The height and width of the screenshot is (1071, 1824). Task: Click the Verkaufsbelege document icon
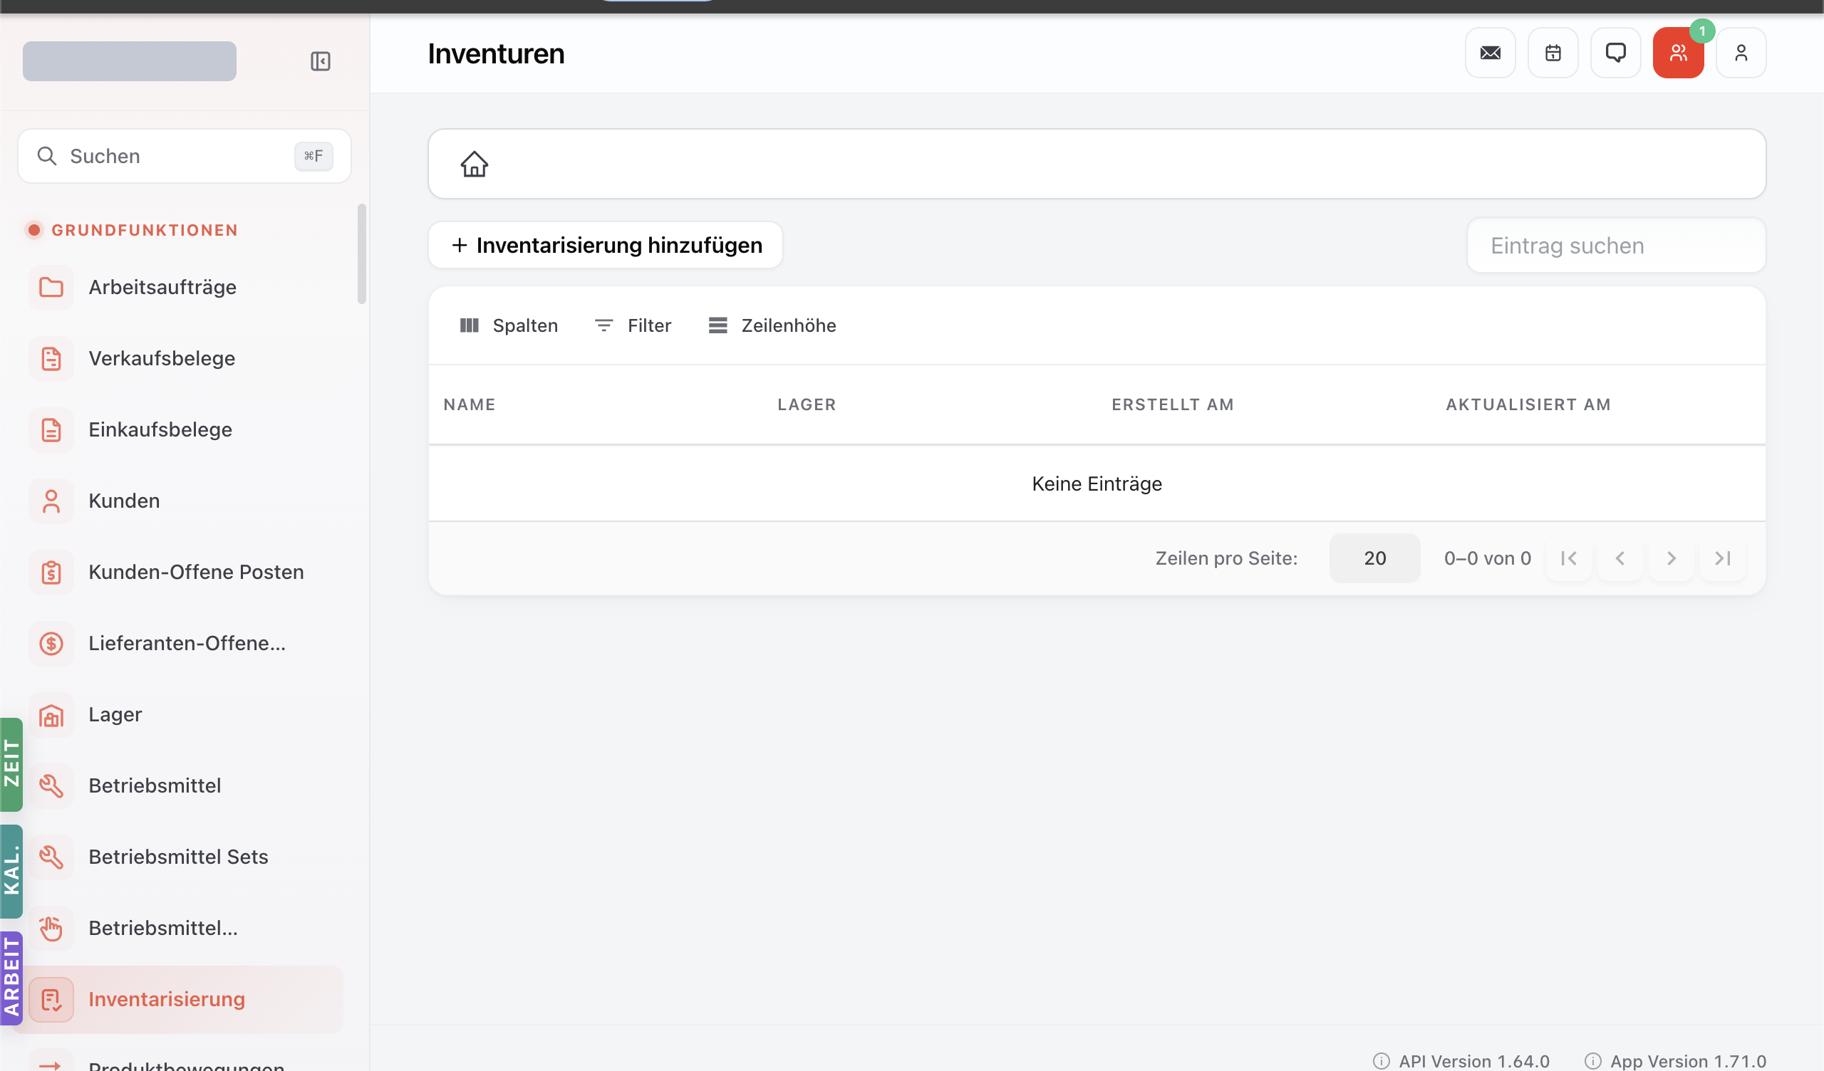click(51, 359)
